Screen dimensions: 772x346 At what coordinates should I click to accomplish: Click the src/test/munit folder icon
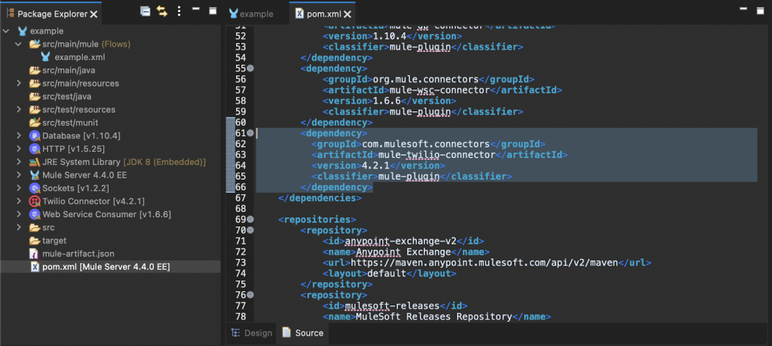pyautogui.click(x=35, y=123)
